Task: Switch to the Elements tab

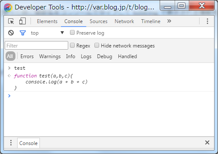Action: pos(47,21)
